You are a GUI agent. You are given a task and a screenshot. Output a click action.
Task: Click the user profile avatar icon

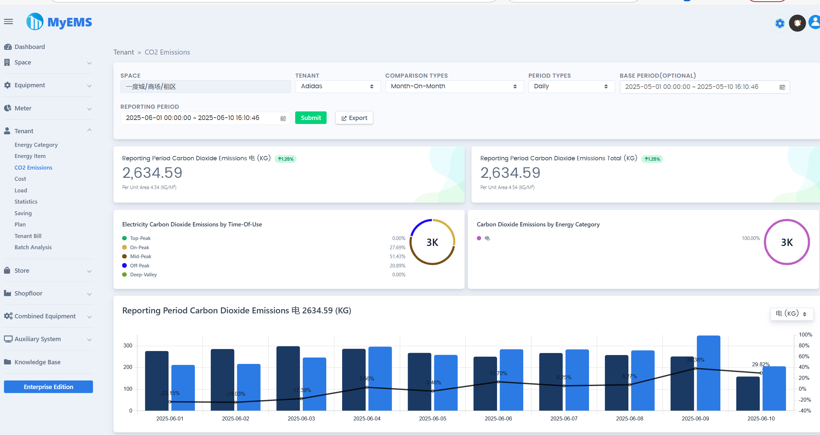[x=815, y=22]
